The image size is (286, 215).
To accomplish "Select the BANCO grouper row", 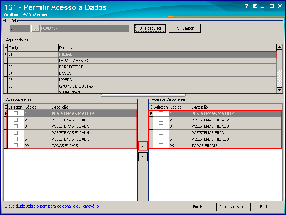I will [142, 73].
